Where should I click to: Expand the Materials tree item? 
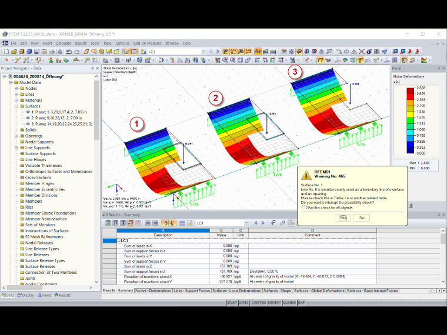coord(16,101)
